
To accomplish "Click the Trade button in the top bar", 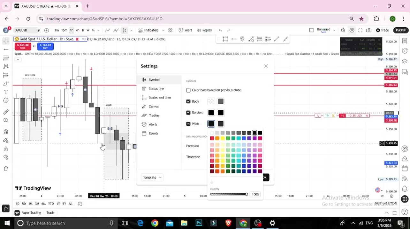I will (x=382, y=30).
